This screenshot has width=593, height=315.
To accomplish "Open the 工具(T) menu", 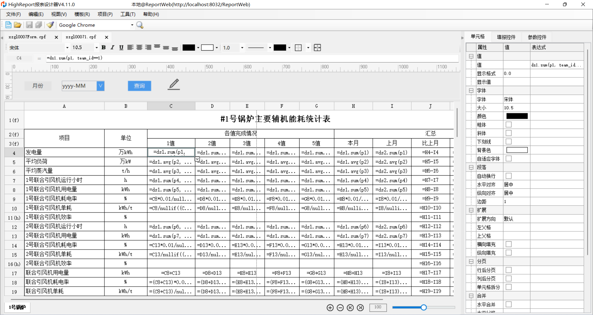I will 128,14.
